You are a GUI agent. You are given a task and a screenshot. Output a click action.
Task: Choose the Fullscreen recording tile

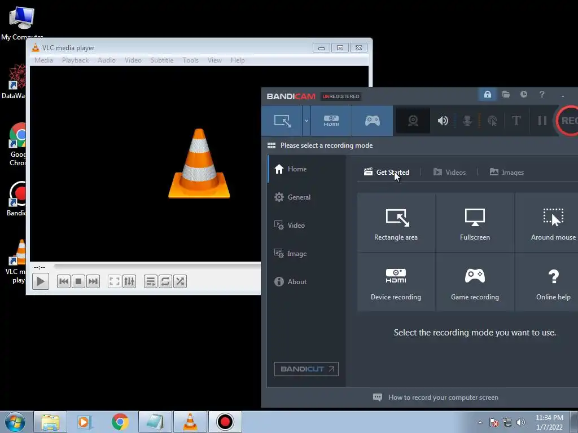[475, 222]
